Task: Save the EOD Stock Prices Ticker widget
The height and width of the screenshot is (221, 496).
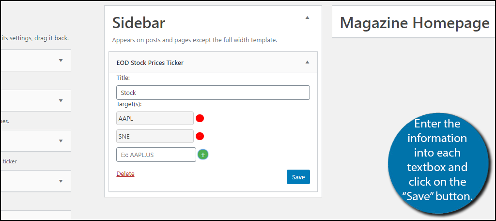Action: (298, 177)
